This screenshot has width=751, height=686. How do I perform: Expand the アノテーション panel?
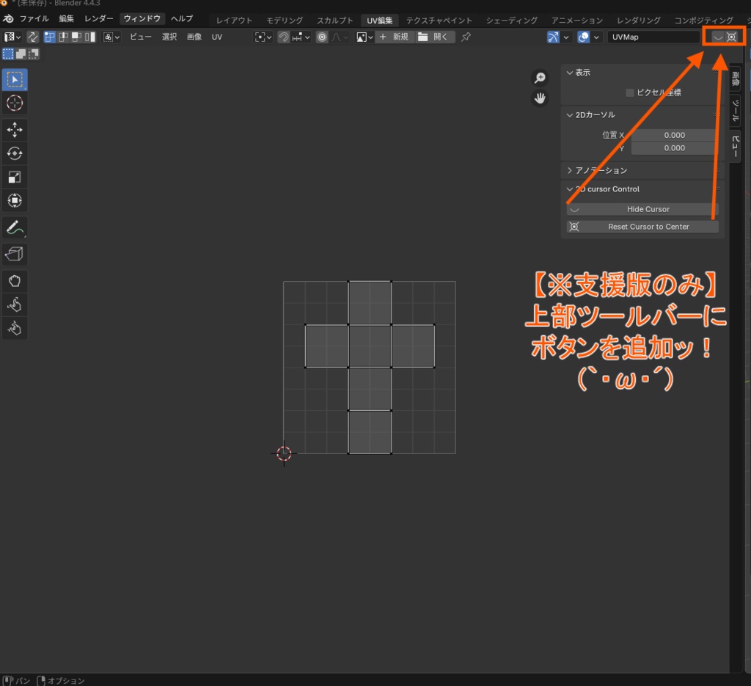(601, 170)
